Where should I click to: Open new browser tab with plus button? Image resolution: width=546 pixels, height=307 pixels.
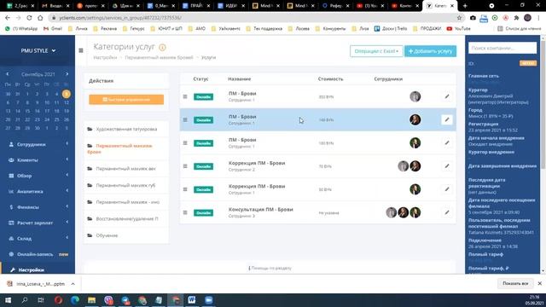(x=465, y=6)
